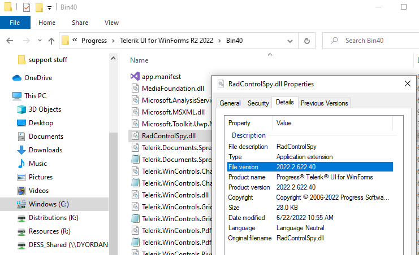Viewport: 419px width, 255px height.
Task: Switch to the General tab in Properties
Action: point(230,103)
